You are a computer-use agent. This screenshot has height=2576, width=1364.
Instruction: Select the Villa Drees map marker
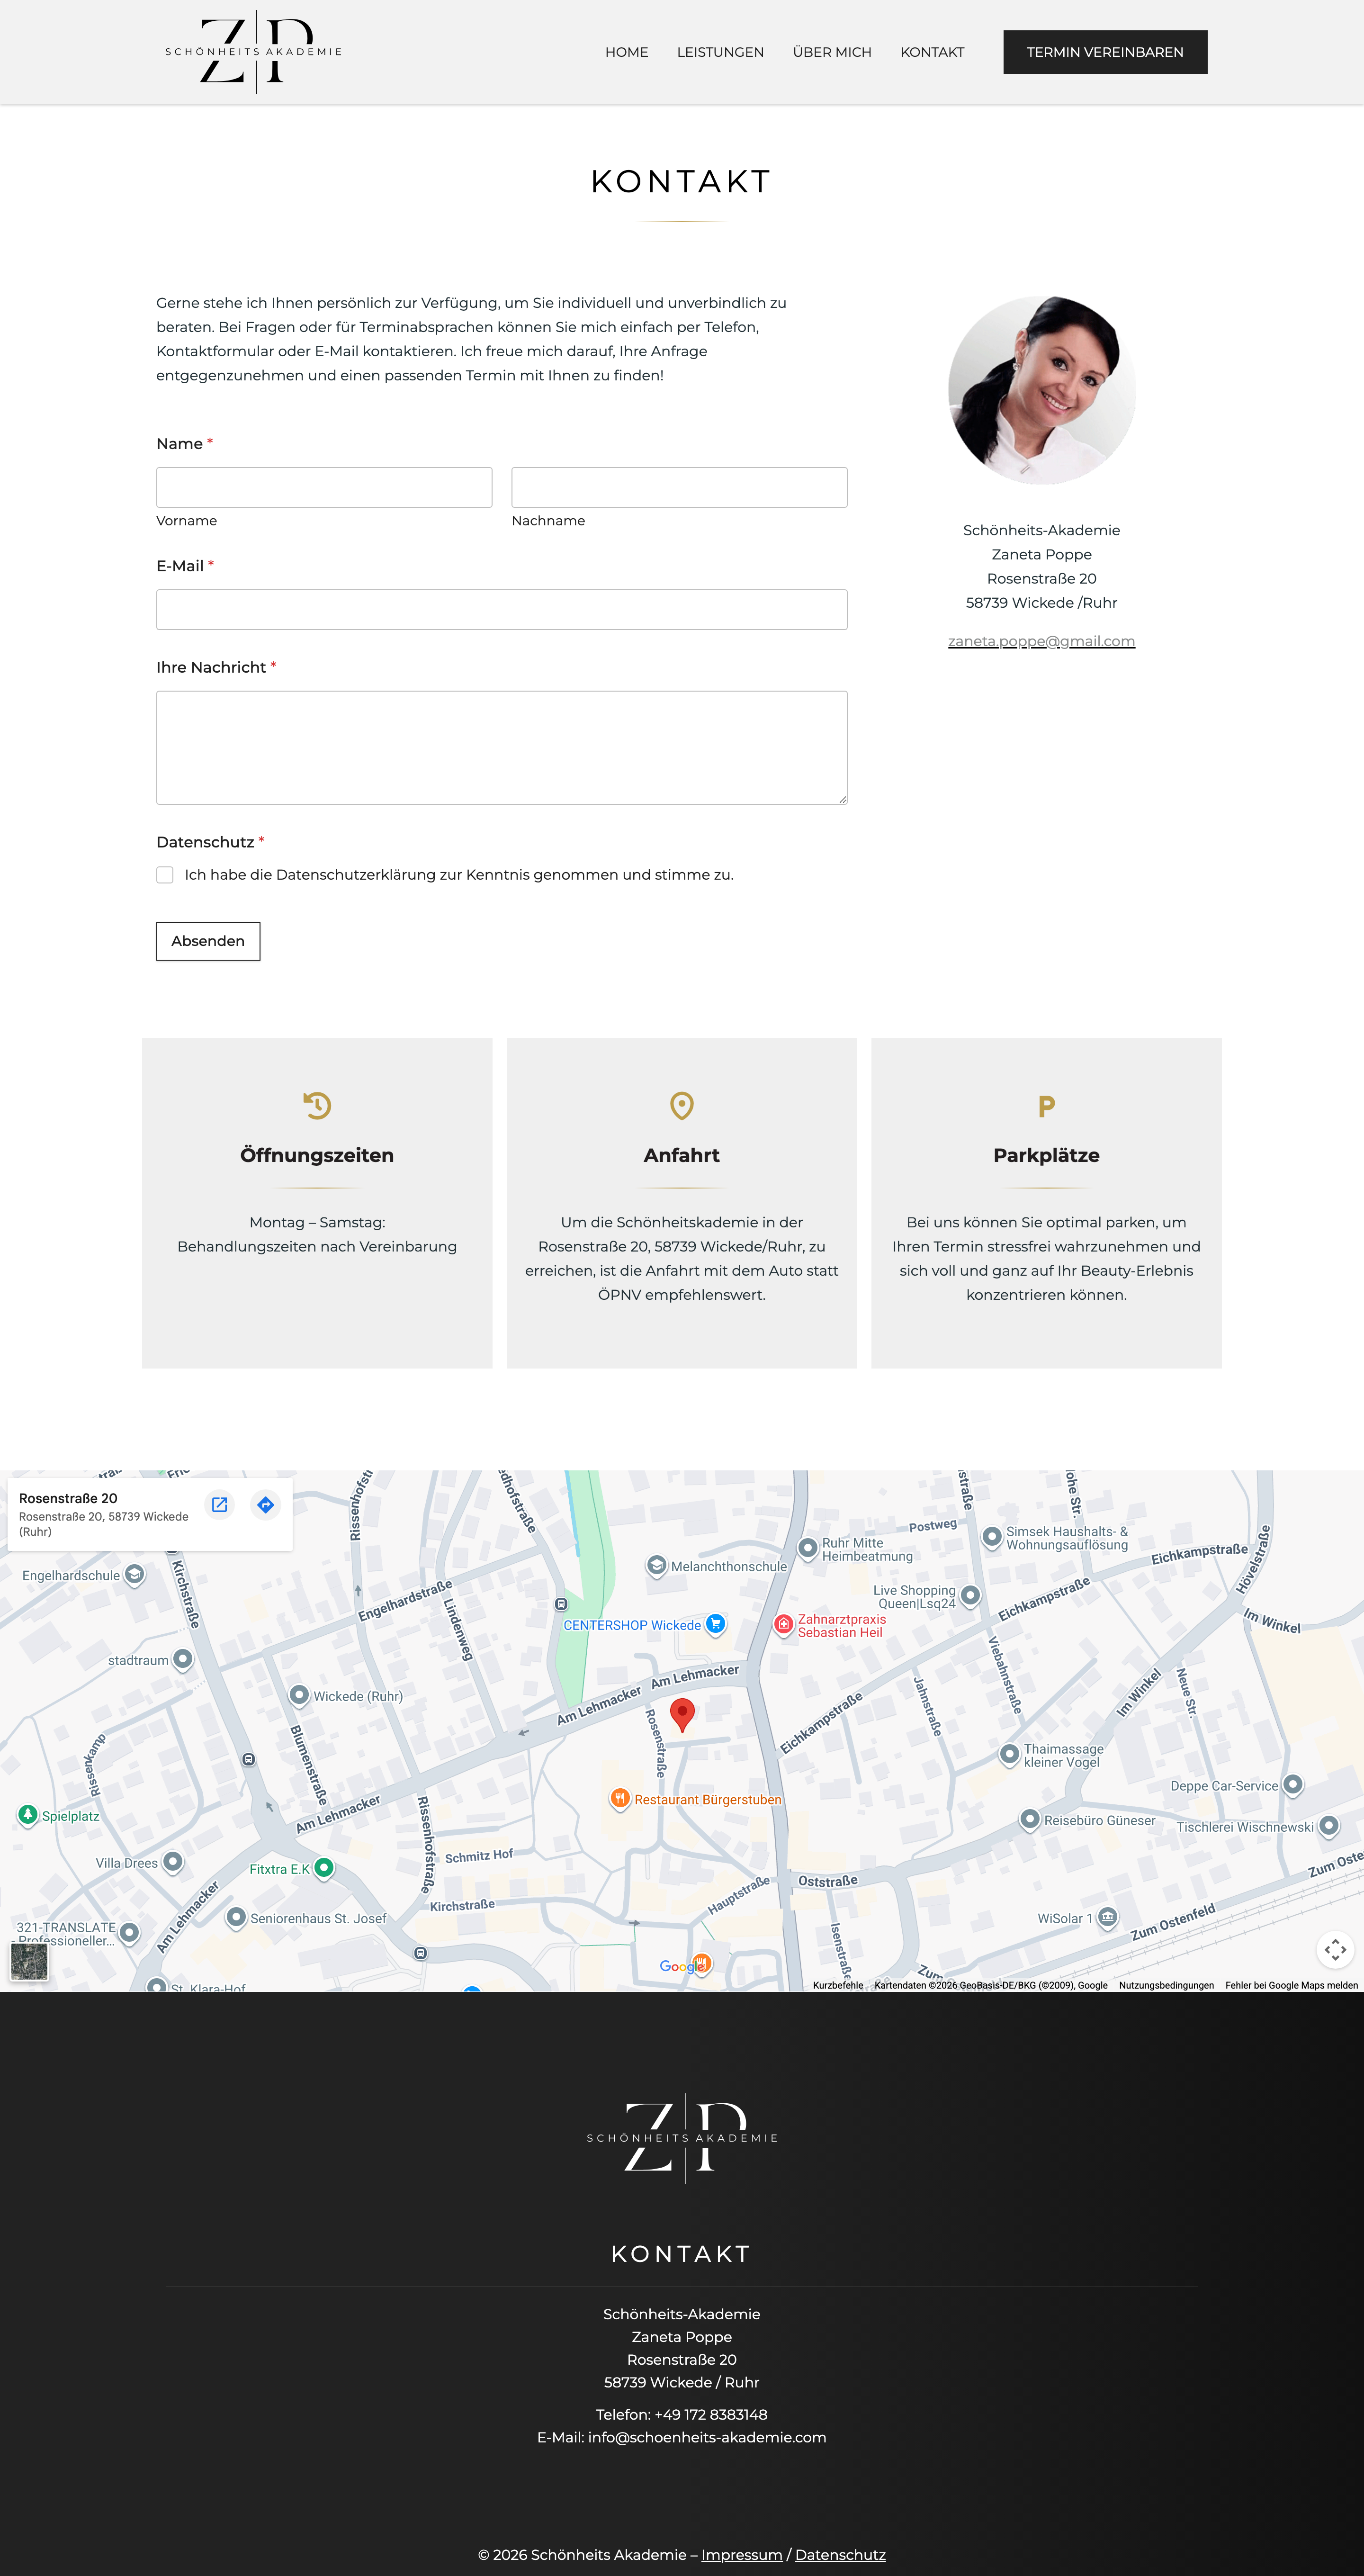click(x=172, y=1861)
